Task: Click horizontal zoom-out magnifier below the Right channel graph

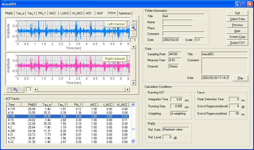Action: tap(21, 90)
